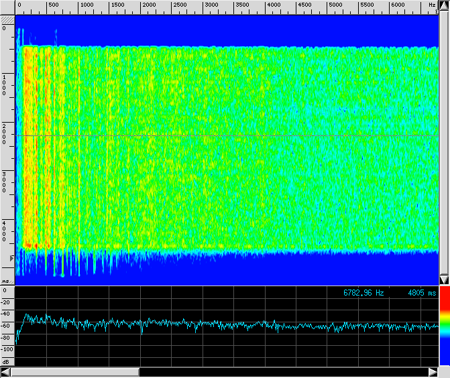450x378 pixels.
Task: Click the vertical scrollbar down arrow
Action: click(444, 279)
